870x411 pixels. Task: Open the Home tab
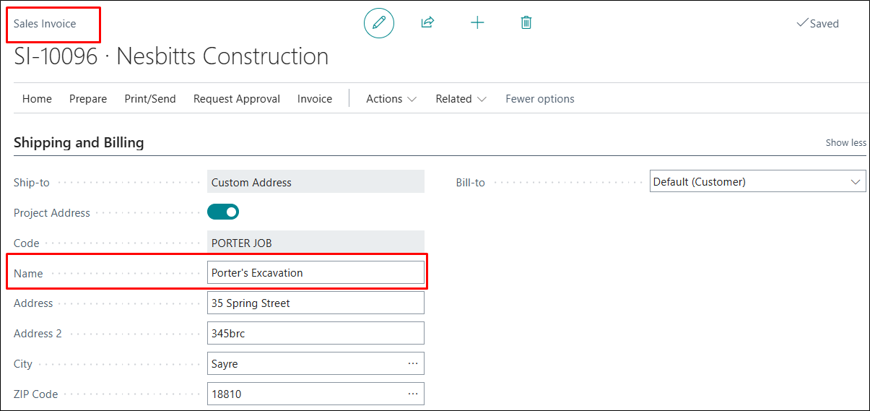coord(37,99)
